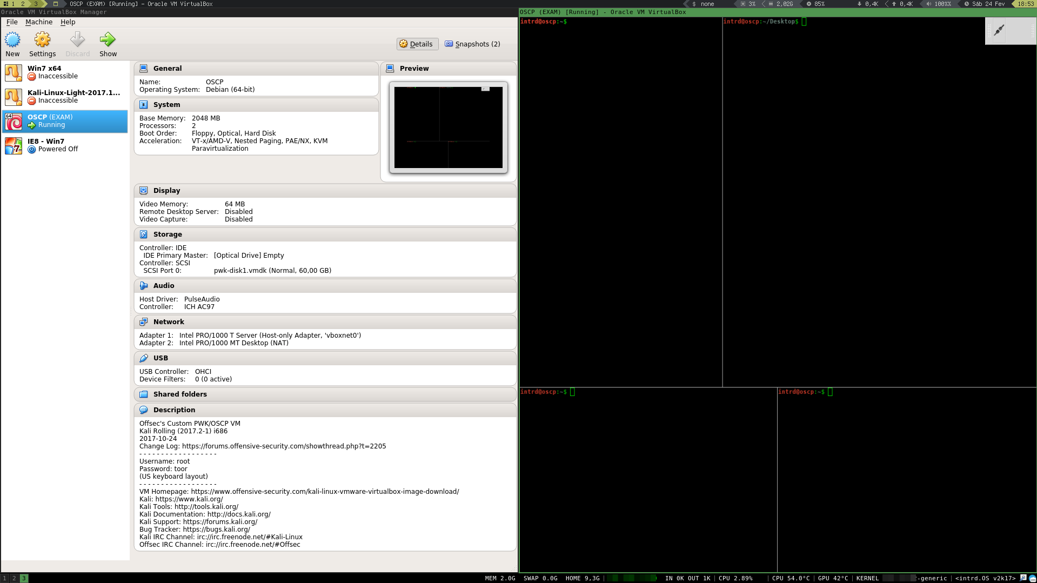Click the Preview section monitor icon

click(x=390, y=69)
